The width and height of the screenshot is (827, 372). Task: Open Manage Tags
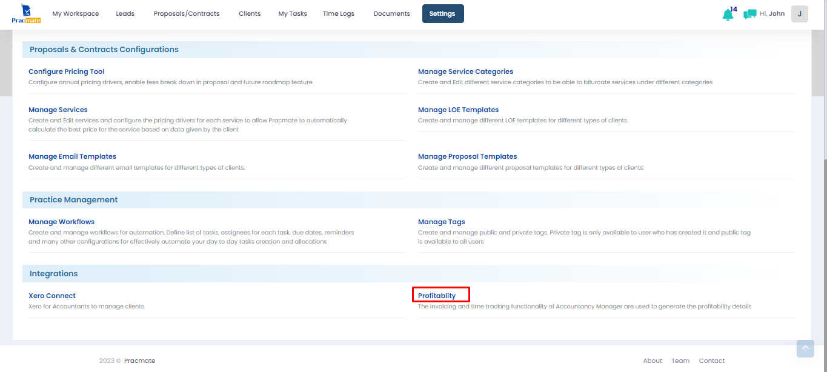click(442, 222)
